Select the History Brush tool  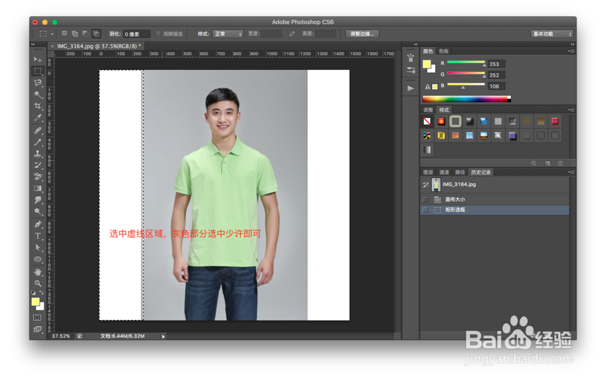pyautogui.click(x=38, y=165)
